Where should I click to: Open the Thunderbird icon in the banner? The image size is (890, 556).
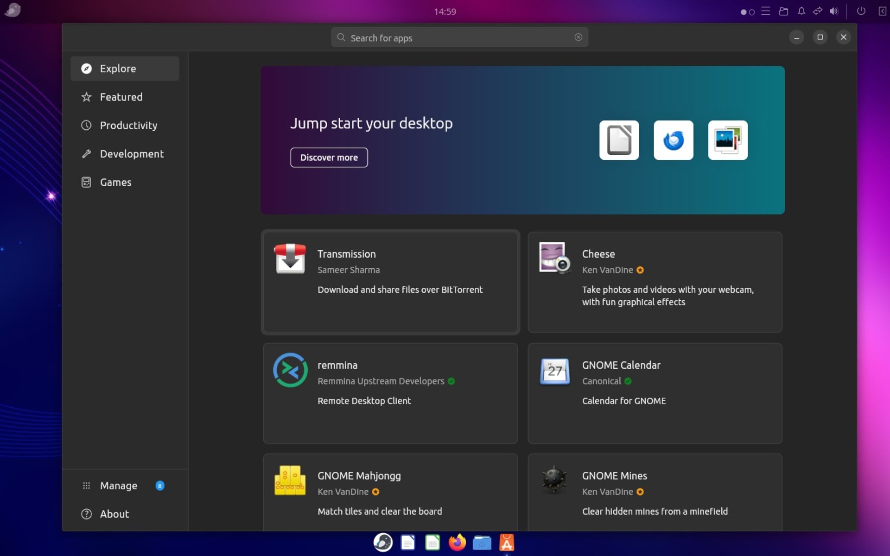click(x=673, y=140)
